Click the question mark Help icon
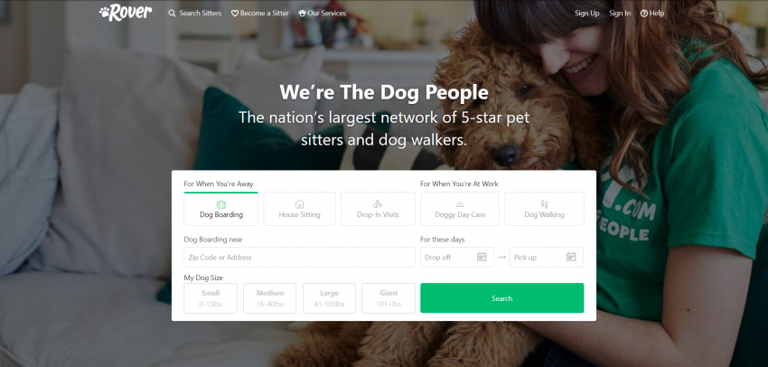This screenshot has height=367, width=768. coord(644,14)
